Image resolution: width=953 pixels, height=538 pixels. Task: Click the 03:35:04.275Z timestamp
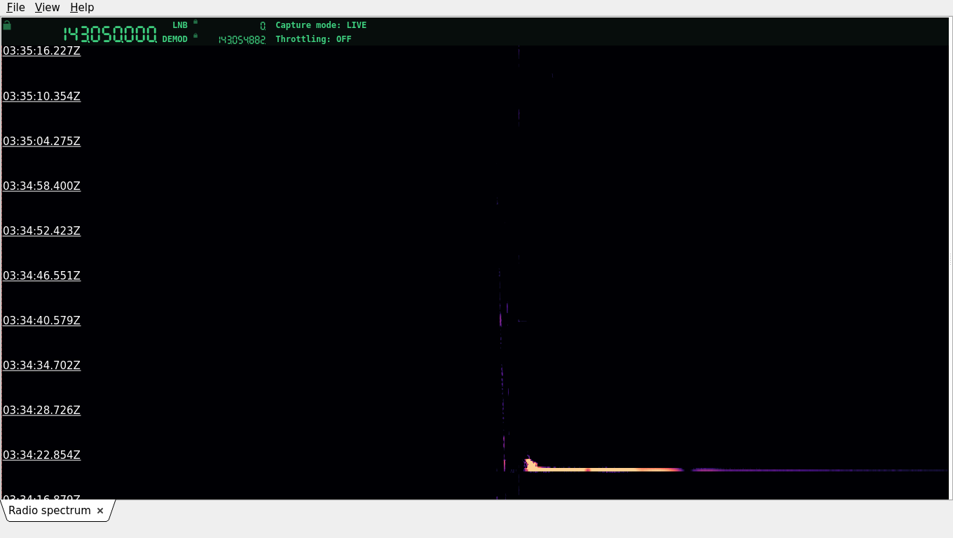tap(41, 141)
